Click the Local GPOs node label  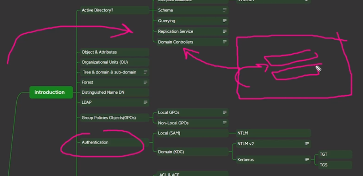(169, 112)
